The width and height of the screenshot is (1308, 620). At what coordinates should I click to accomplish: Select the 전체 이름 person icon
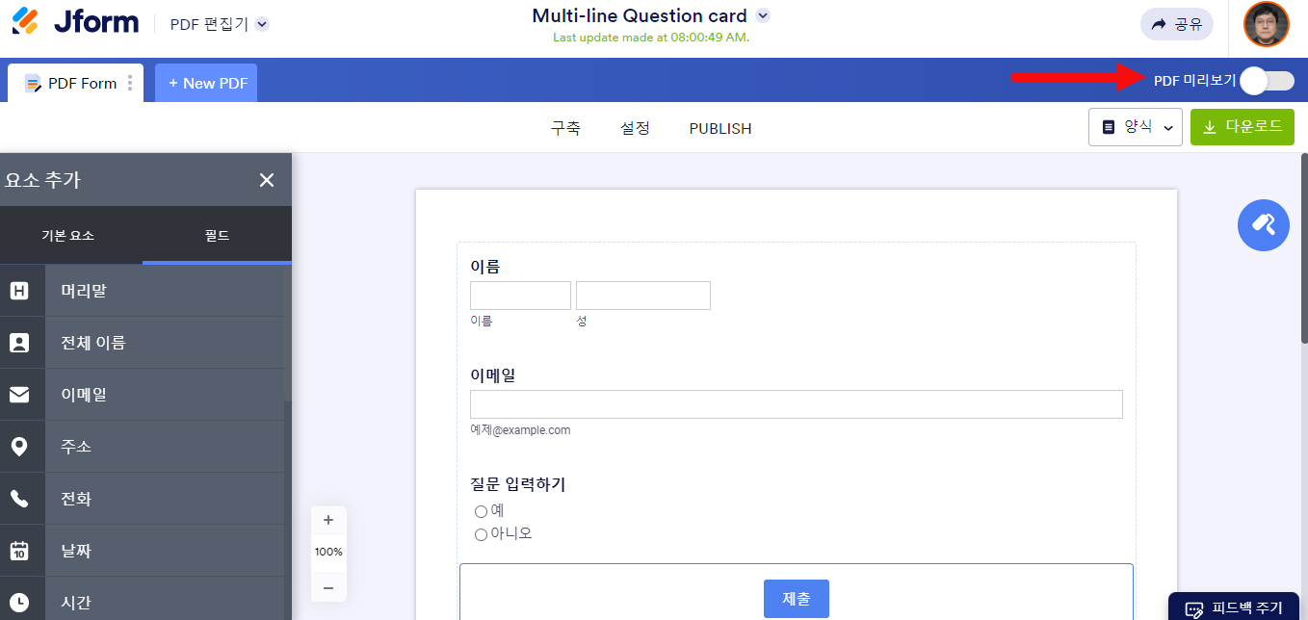(x=19, y=343)
